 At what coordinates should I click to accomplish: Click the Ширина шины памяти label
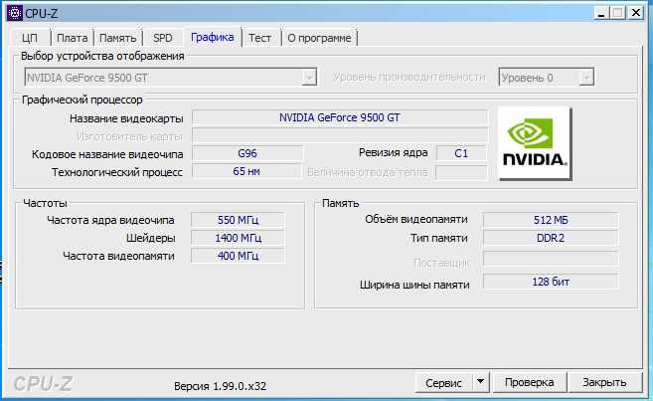[414, 286]
